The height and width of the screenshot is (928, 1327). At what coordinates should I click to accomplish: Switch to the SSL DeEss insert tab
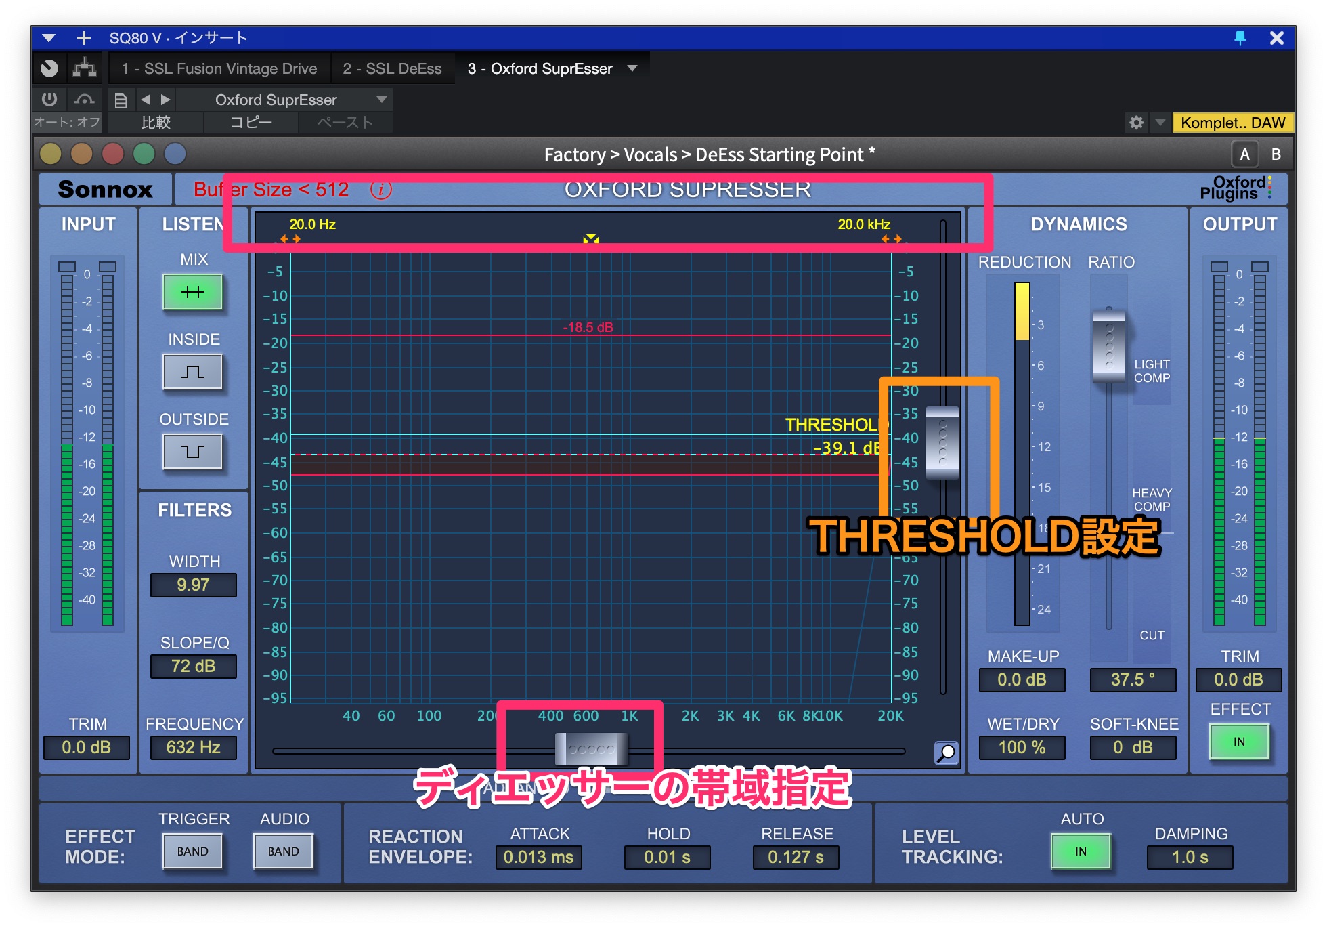(392, 68)
